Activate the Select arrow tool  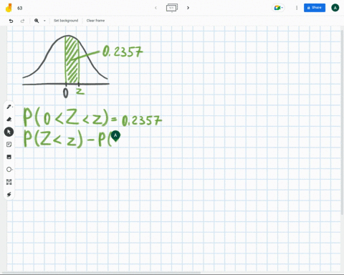(x=9, y=132)
